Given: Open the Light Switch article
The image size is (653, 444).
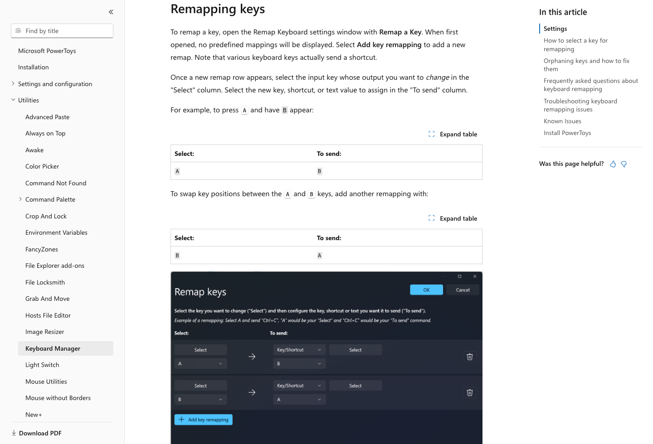Looking at the screenshot, I should tap(42, 365).
